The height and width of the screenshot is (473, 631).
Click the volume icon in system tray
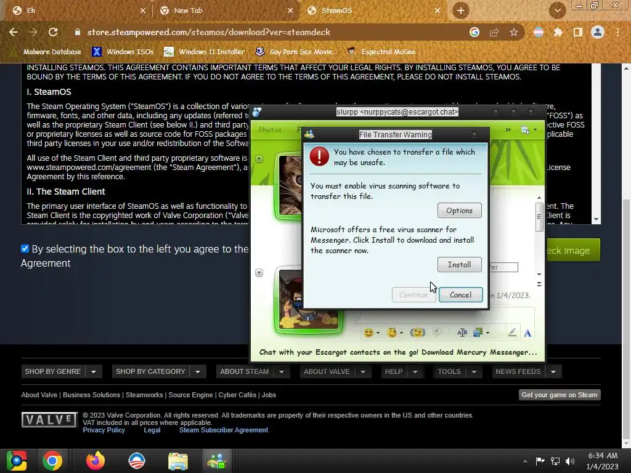tap(570, 461)
